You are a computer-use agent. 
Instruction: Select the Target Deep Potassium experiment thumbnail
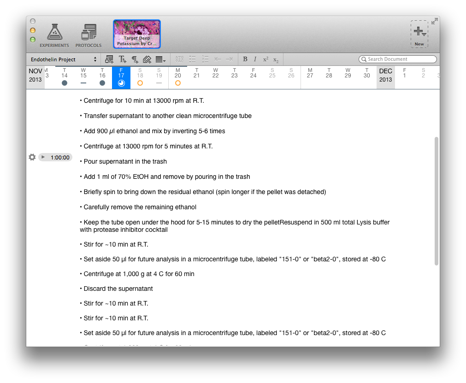[x=137, y=34]
